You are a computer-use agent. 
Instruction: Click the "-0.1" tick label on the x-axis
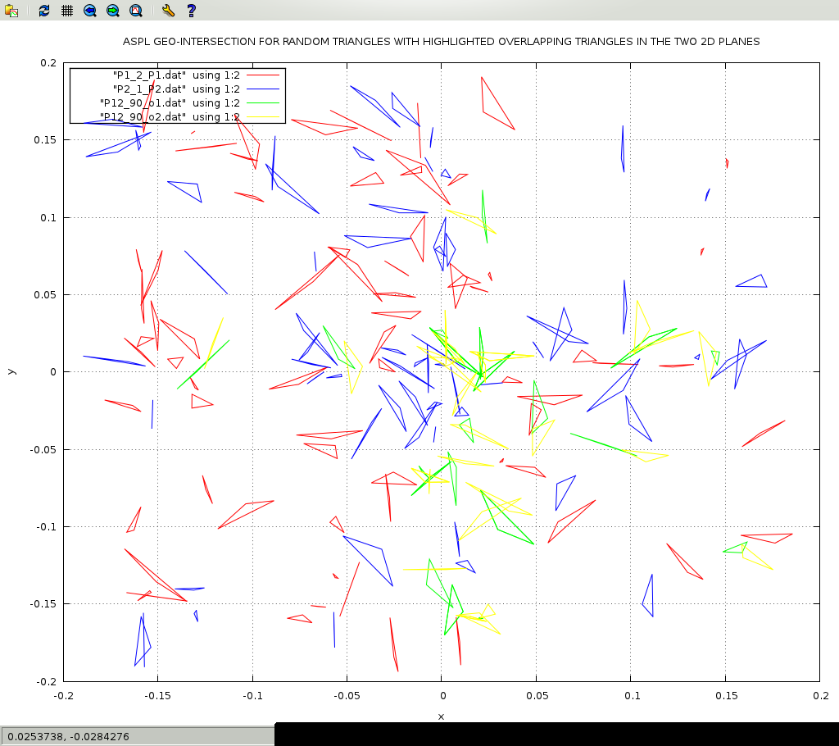[x=252, y=696]
